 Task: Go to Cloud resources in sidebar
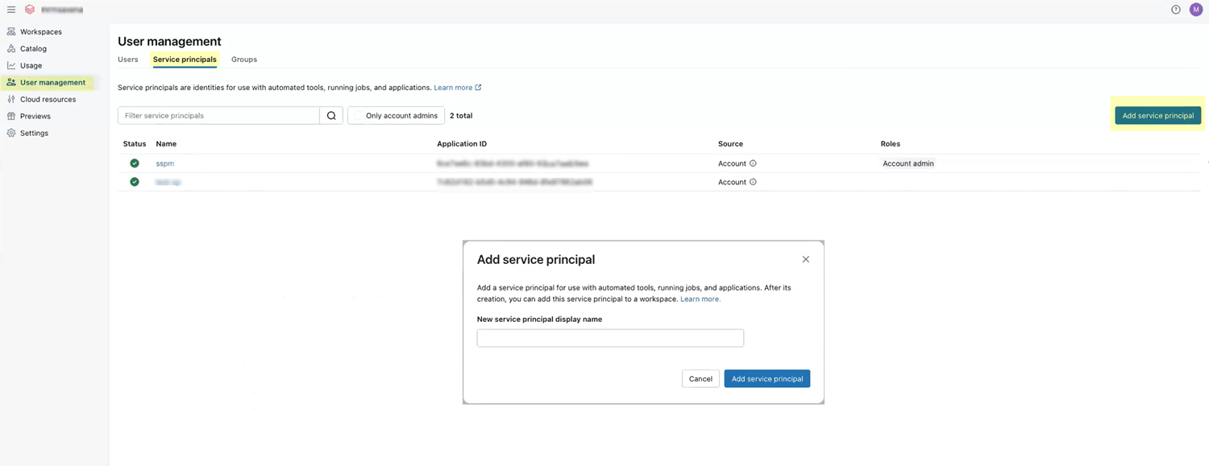48,100
